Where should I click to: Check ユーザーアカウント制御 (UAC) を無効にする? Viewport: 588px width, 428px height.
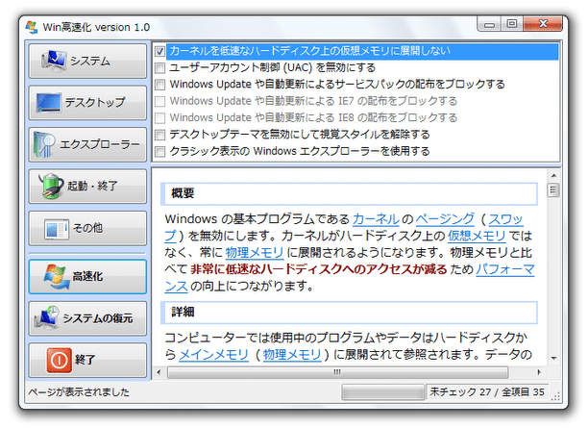[160, 68]
